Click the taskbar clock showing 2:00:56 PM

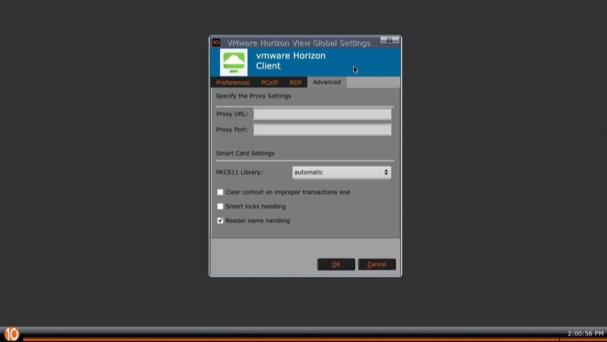click(x=585, y=334)
